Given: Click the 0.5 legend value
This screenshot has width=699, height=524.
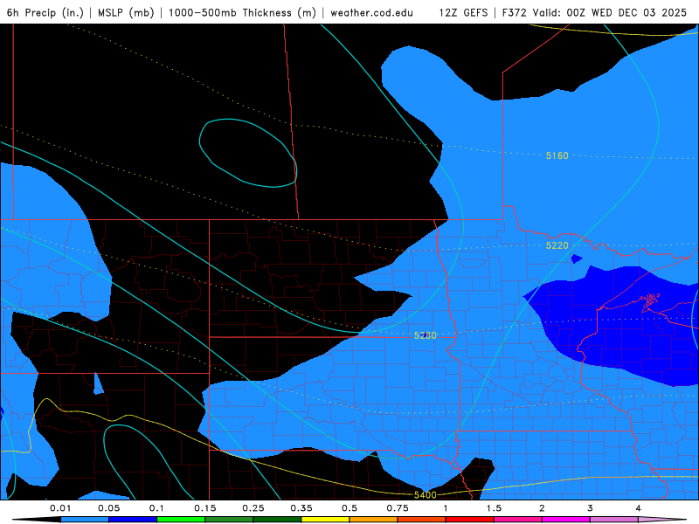Looking at the screenshot, I should [349, 508].
